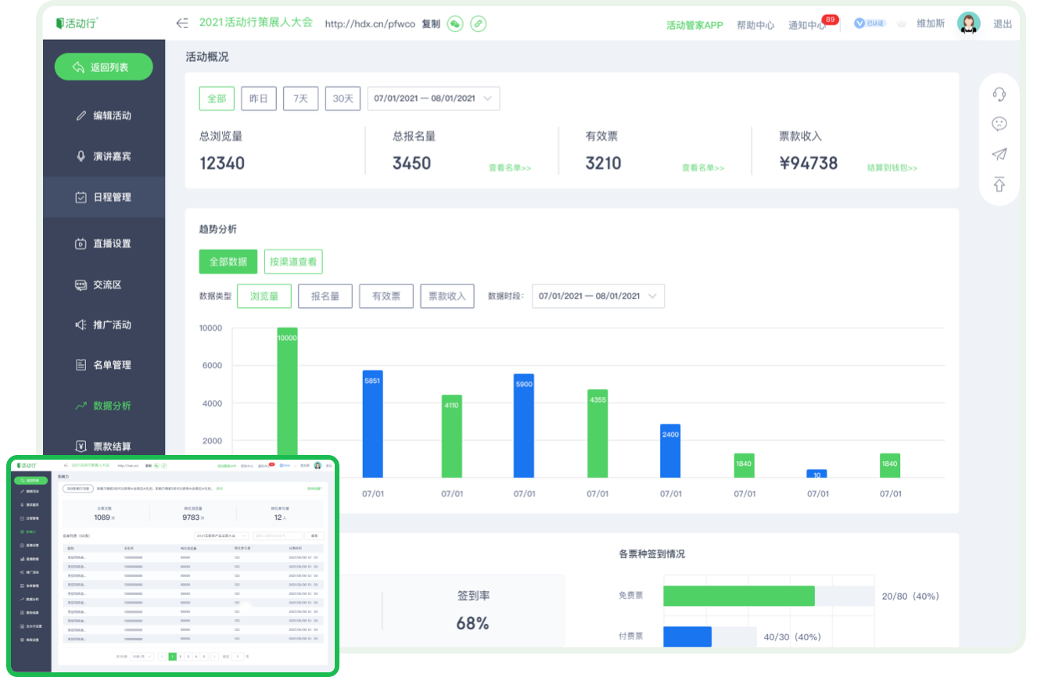Image resolution: width=1037 pixels, height=677 pixels.
Task: Toggle the 报名量 data type
Action: coord(325,296)
